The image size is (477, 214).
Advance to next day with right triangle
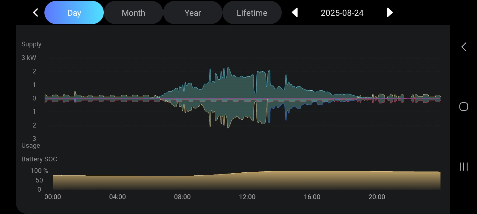[x=389, y=12]
